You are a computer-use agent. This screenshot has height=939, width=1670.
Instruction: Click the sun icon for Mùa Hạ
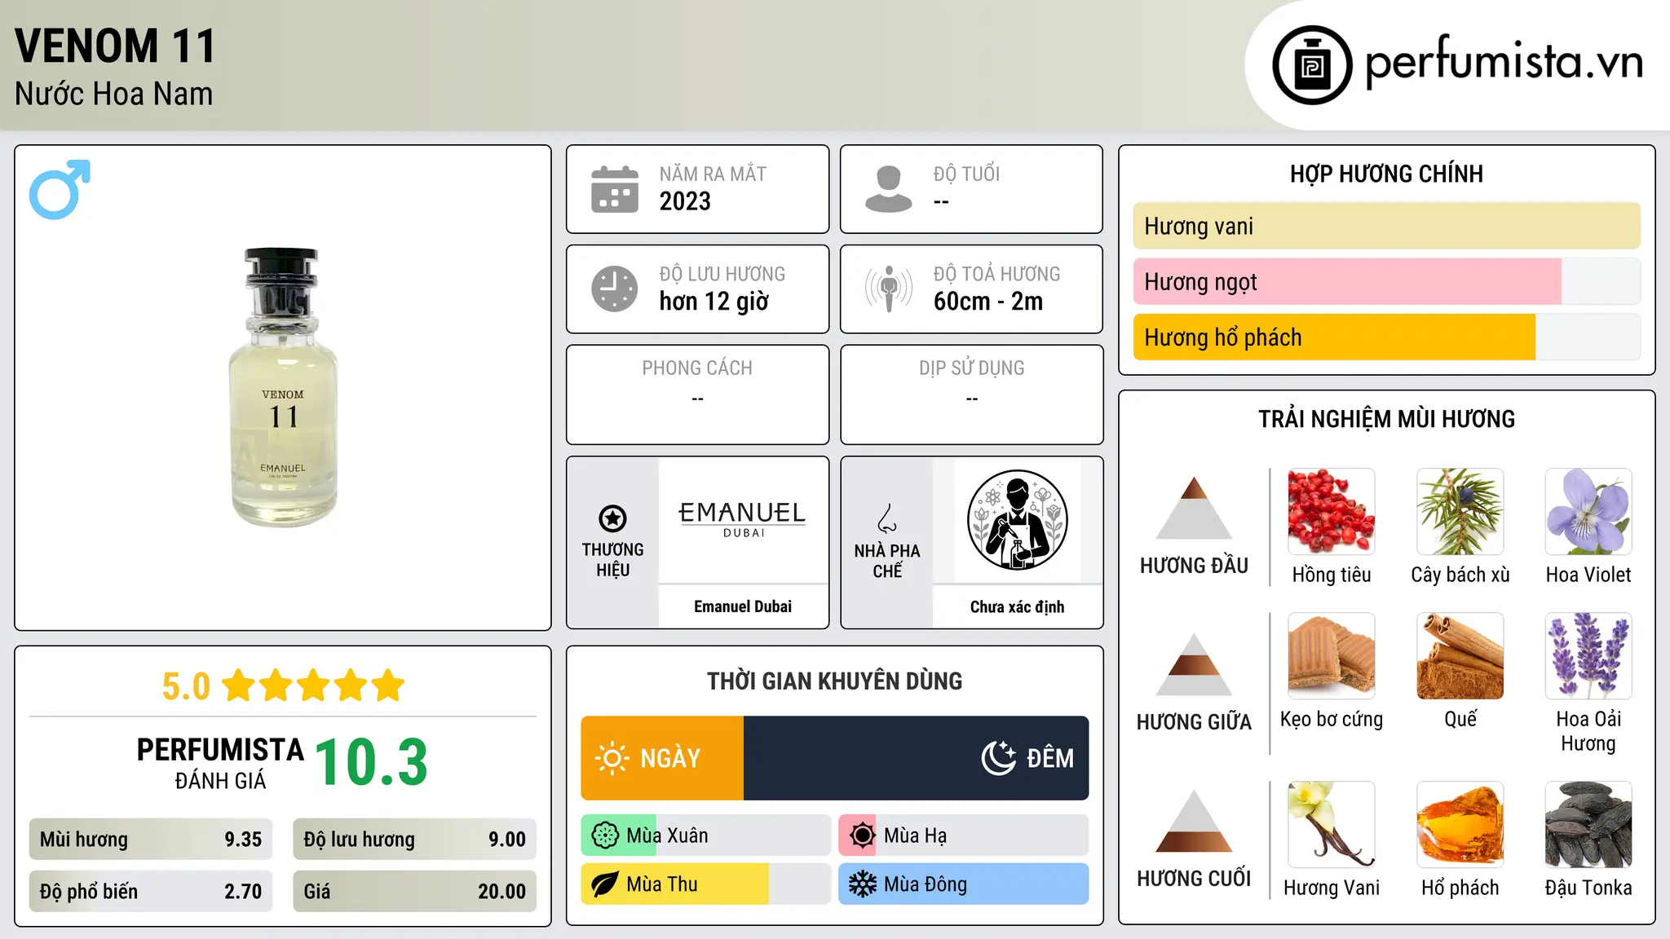coord(862,835)
